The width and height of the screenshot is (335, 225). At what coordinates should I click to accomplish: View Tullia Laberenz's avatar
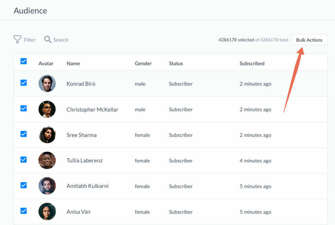click(47, 160)
